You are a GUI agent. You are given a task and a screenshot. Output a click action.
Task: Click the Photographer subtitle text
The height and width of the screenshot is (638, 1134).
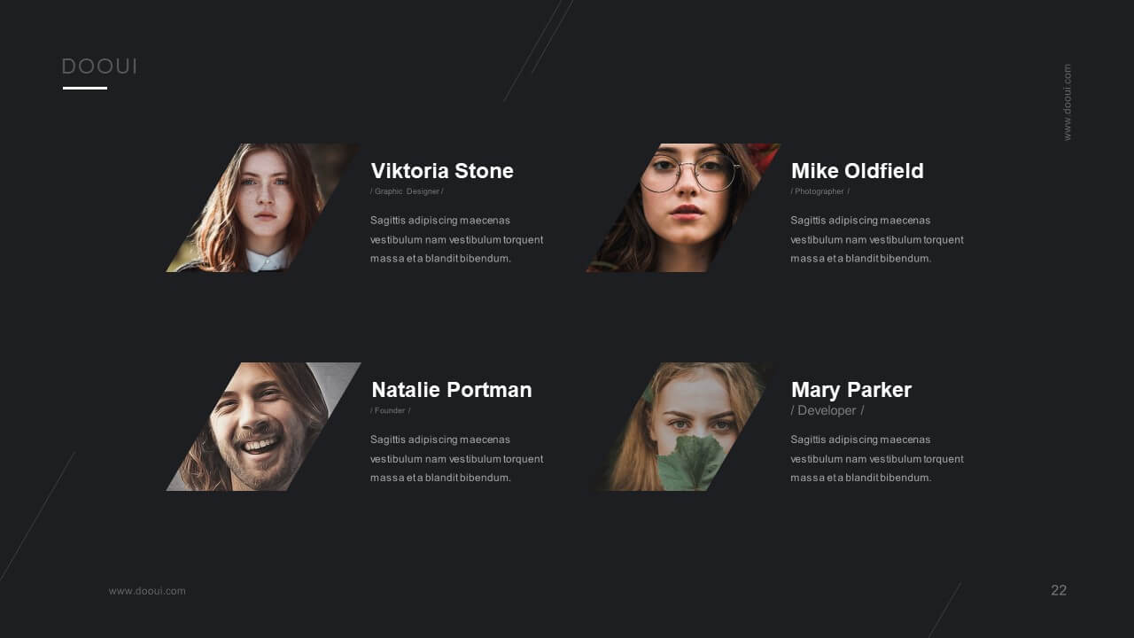(x=819, y=191)
